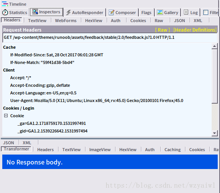Open the request TextView tab

pos(37,21)
